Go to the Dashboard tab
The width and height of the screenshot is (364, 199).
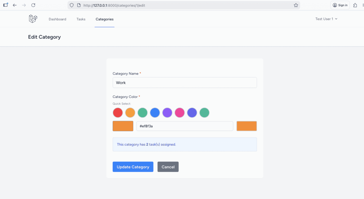[57, 19]
